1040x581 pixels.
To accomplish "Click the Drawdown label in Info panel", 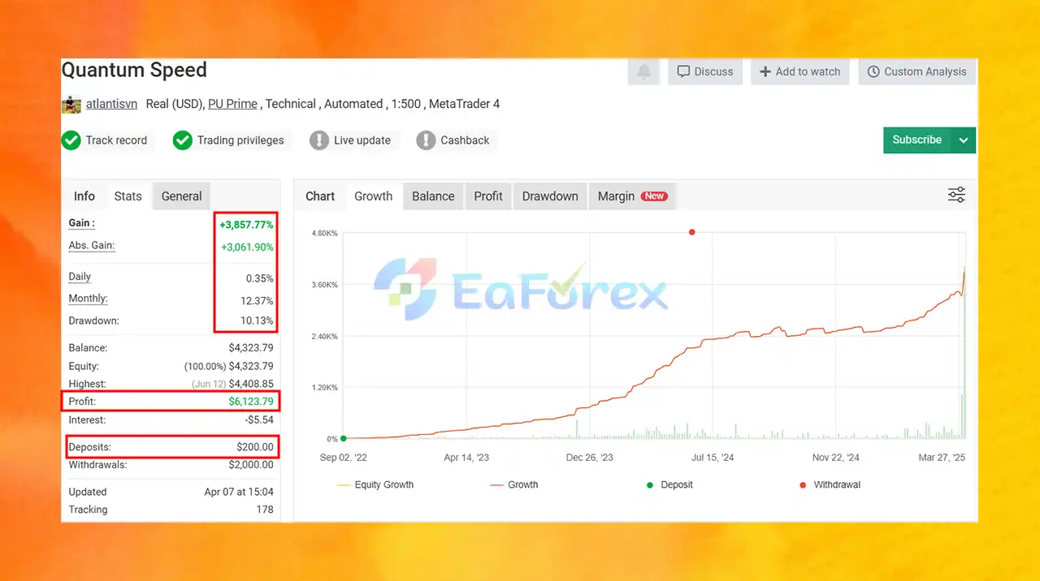I will pos(93,321).
